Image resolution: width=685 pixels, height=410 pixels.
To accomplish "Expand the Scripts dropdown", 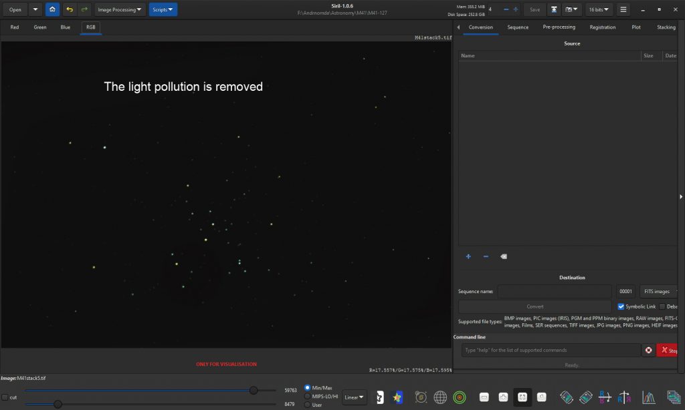I will click(x=163, y=9).
